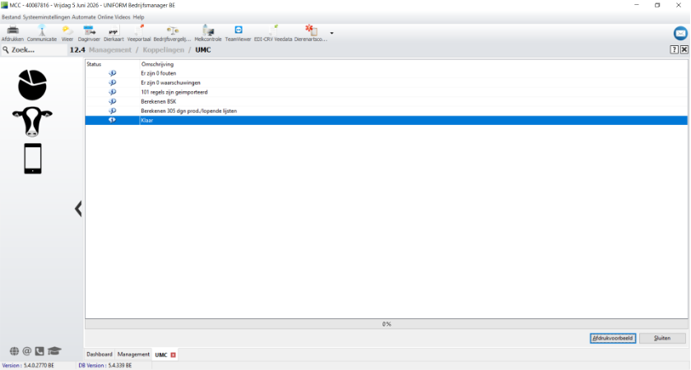Select row 'Berekenen 305 dgn prod./lopende lijsten'
This screenshot has height=370, width=691.
(387, 110)
